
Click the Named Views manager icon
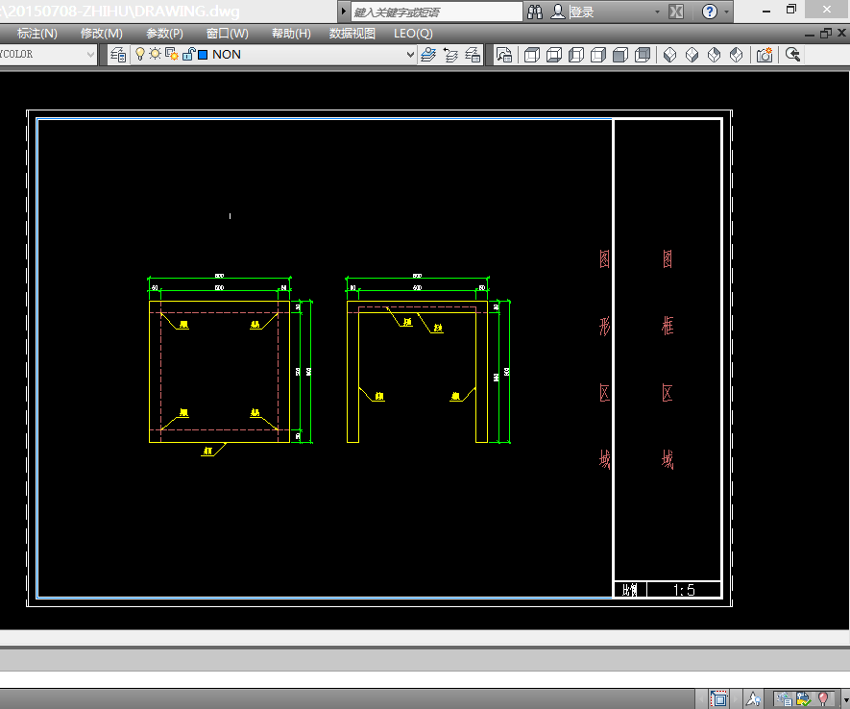click(504, 55)
